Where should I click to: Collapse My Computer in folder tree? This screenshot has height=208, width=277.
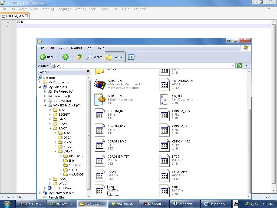40,87
